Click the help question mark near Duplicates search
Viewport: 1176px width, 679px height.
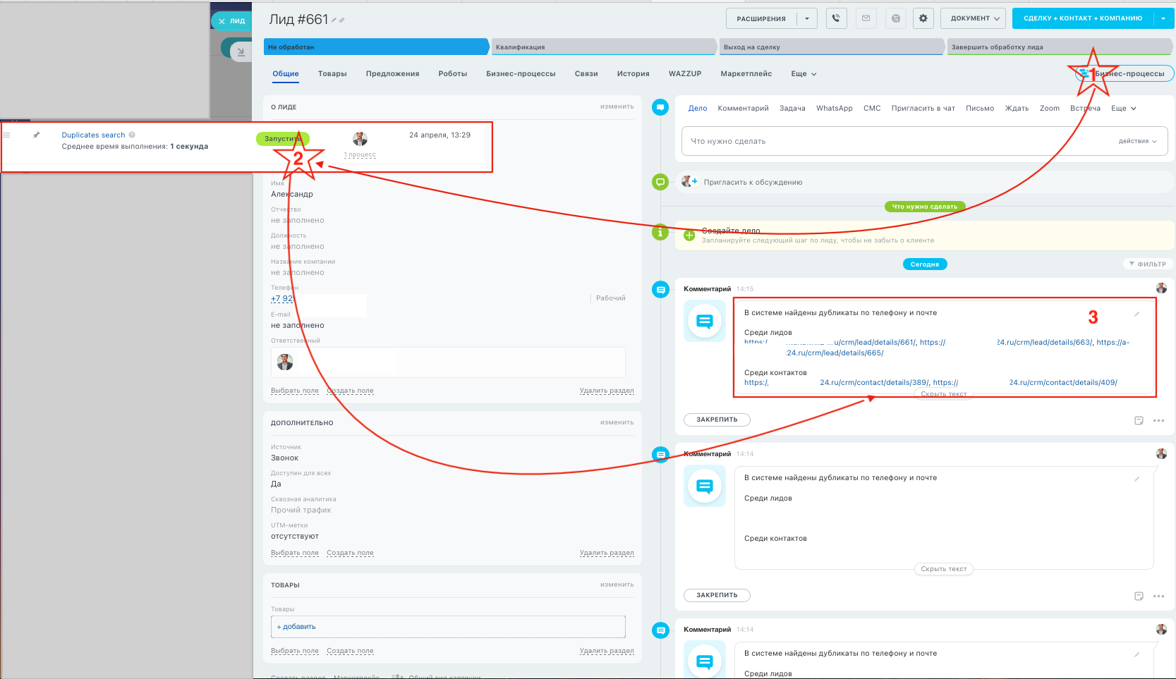[x=132, y=135]
